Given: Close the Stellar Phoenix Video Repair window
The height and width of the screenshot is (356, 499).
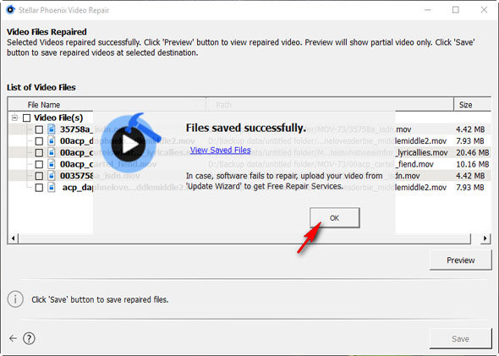Looking at the screenshot, I should 484,10.
